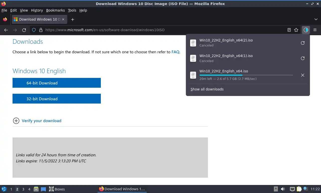Open the clipboard manager tray icon
Screen dimensions: 321x193
(299, 189)
